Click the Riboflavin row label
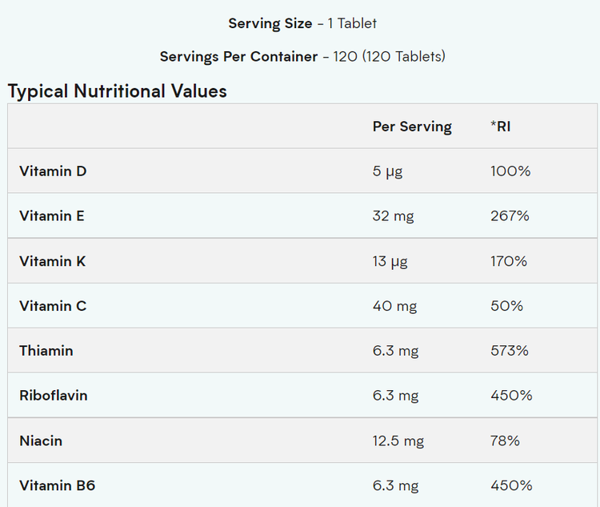Viewport: 600px width, 507px height. pyautogui.click(x=54, y=396)
